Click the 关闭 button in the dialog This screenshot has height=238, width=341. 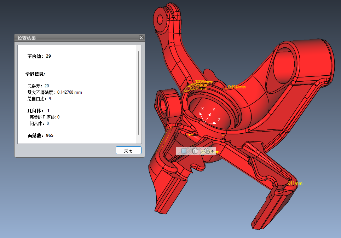[x=128, y=150]
